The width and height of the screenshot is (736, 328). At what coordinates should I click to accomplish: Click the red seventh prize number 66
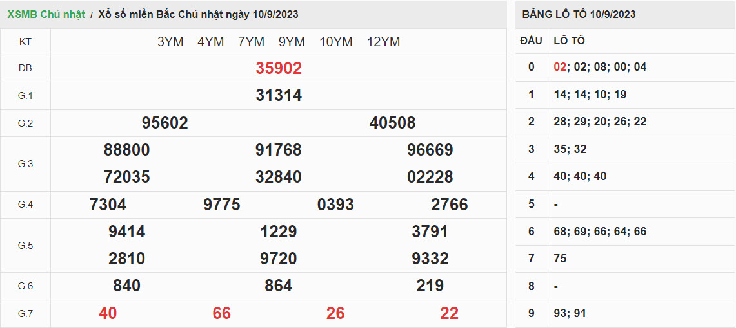tap(221, 313)
